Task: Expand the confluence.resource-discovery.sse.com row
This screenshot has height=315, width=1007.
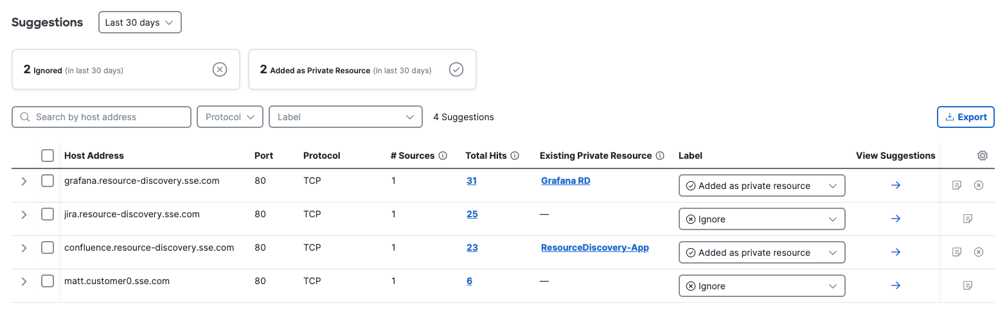Action: tap(24, 248)
